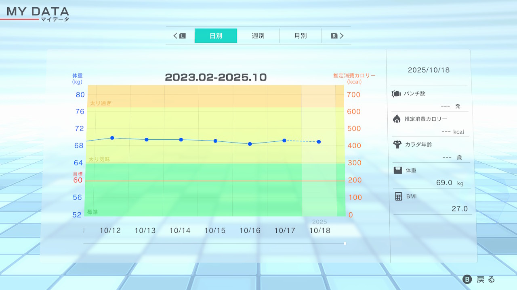The image size is (517, 290).
Task: Click the 戻る back button
Action: [x=479, y=280]
